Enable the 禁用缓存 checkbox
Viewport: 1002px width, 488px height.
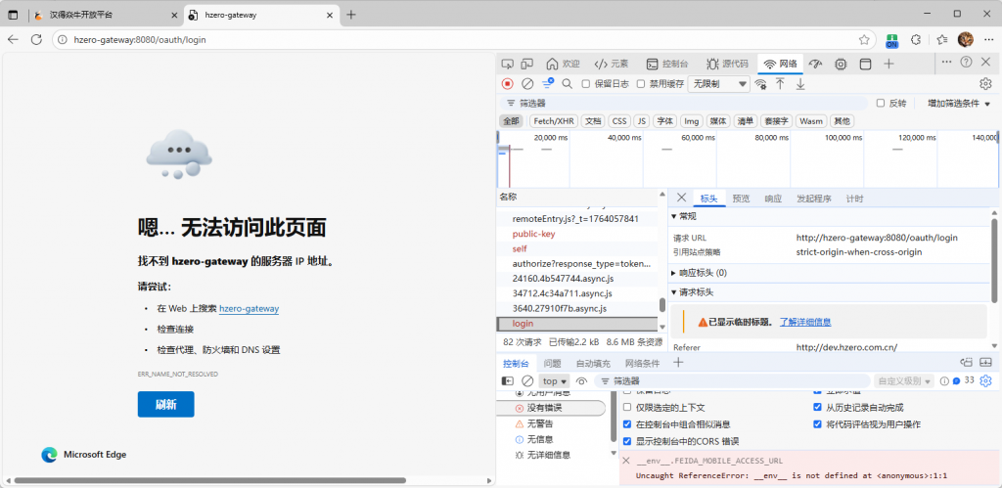point(642,84)
